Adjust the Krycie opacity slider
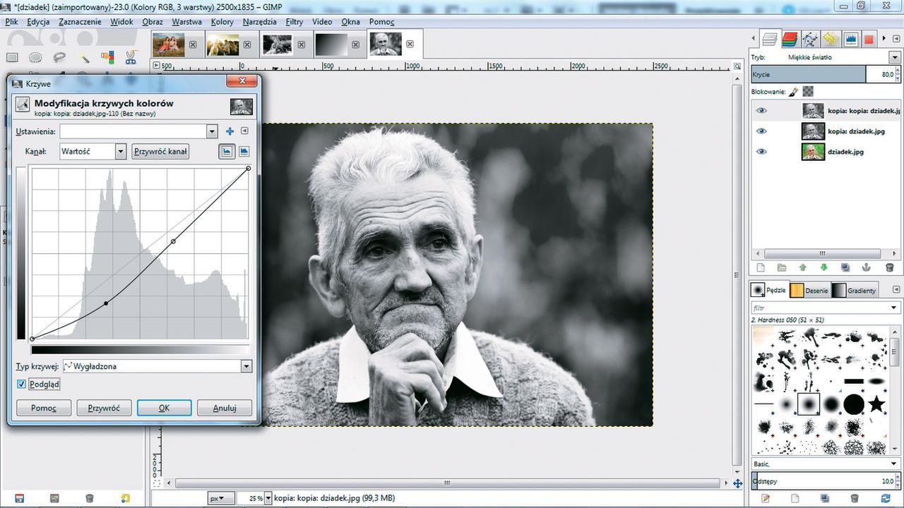The image size is (904, 508). (826, 74)
